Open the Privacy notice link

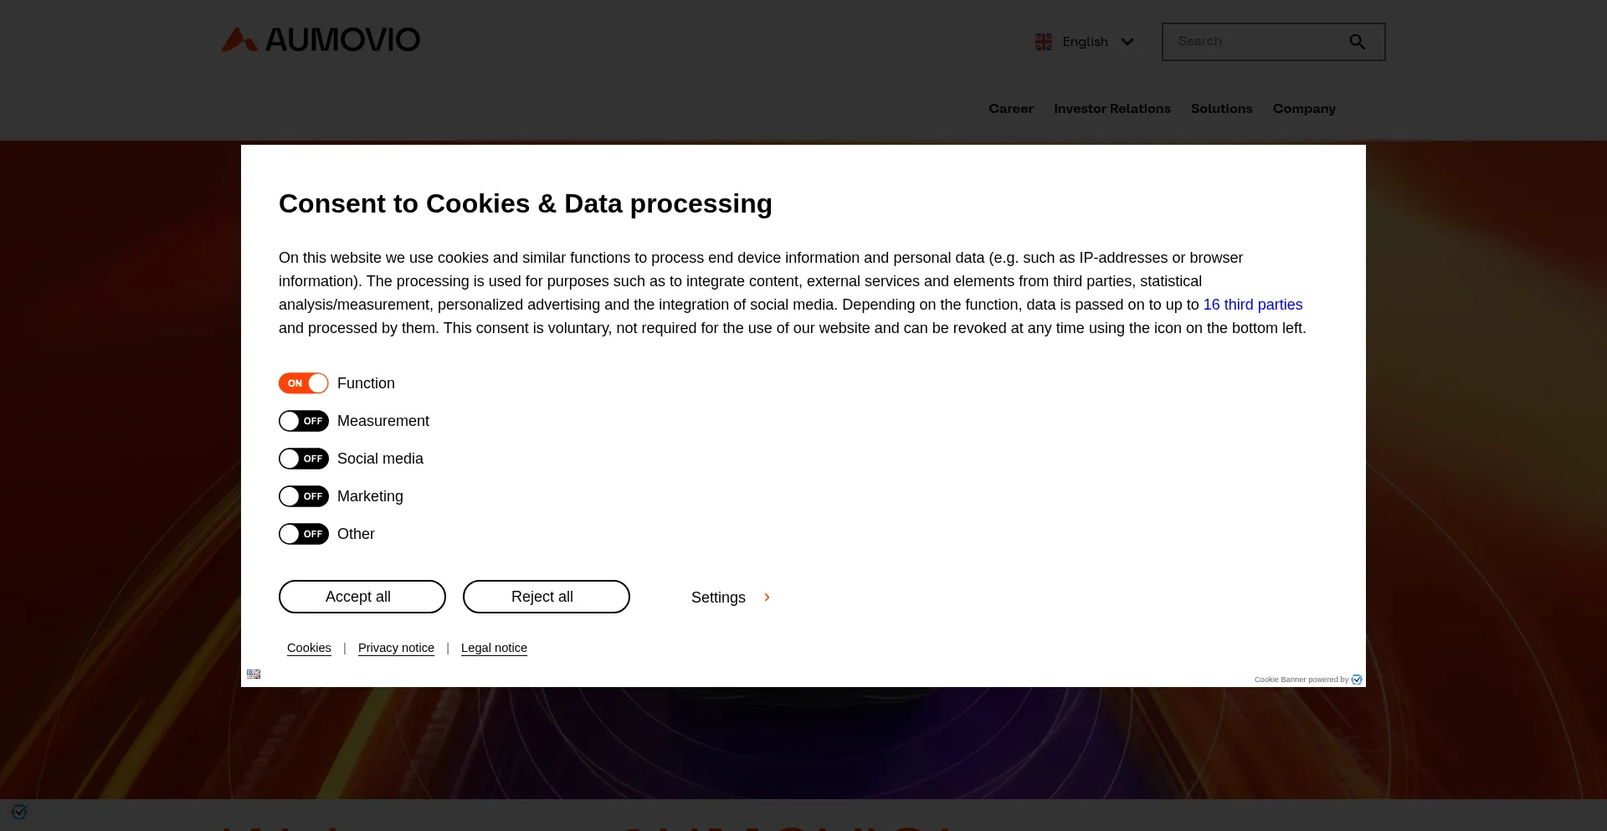click(x=396, y=648)
